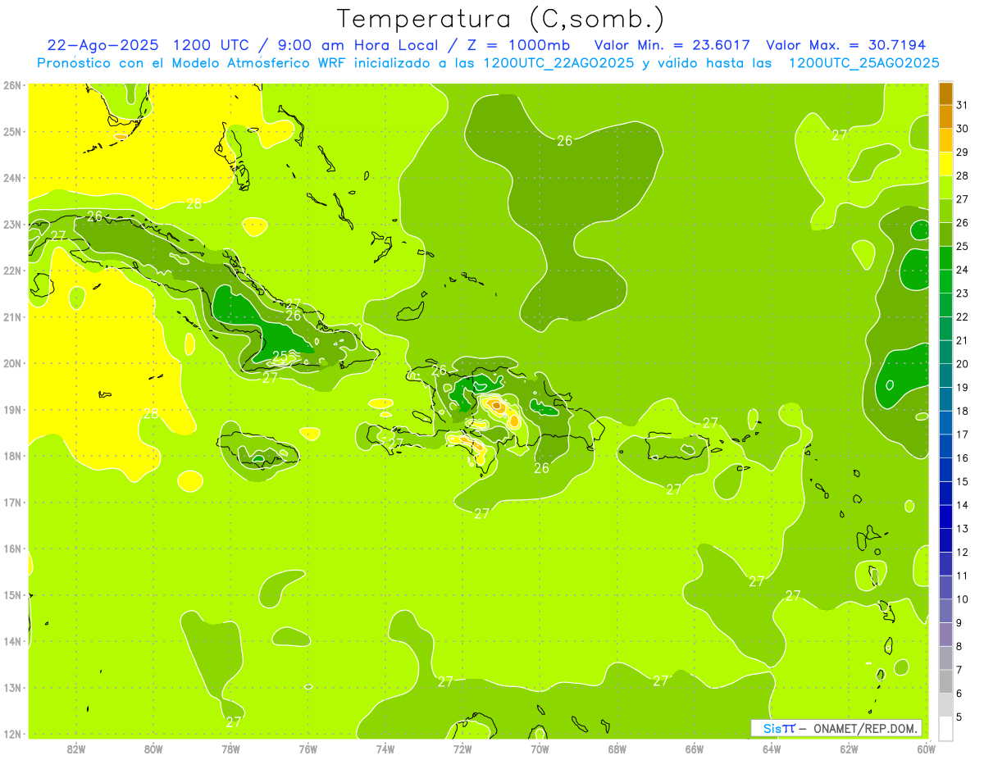
Task: Click the 'Sis' logo text in the credit box
Action: pyautogui.click(x=774, y=728)
